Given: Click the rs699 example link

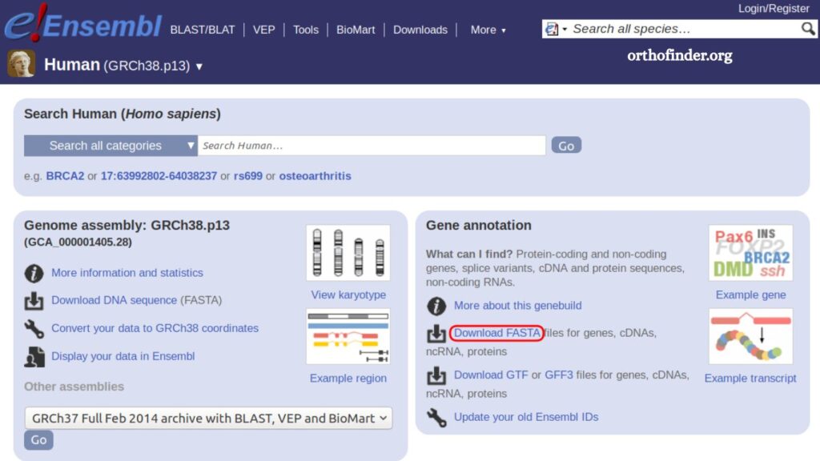Looking at the screenshot, I should tap(248, 176).
